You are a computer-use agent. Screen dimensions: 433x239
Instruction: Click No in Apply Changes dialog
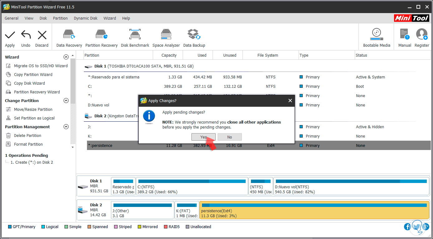229,137
